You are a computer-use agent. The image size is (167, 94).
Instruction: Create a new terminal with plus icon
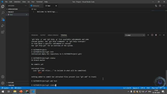(148, 35)
